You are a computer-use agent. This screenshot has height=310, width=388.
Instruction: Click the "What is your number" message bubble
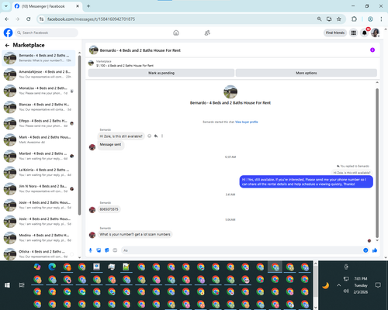point(135,234)
